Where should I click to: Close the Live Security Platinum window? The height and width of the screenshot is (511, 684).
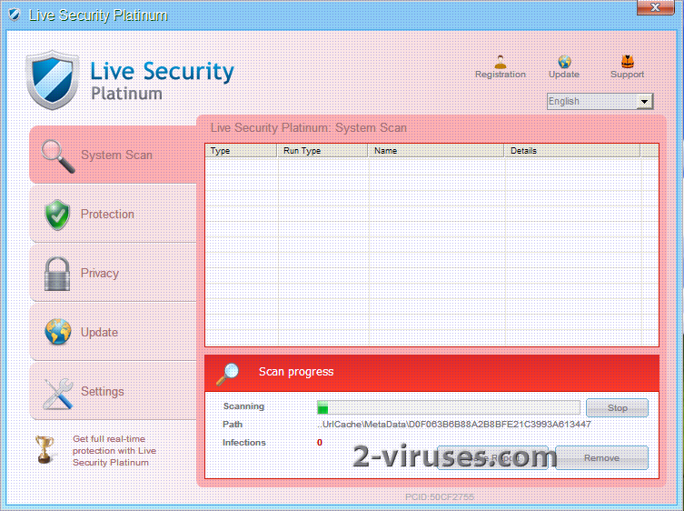click(655, 7)
